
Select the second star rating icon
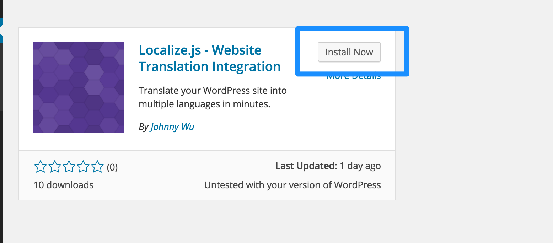click(54, 166)
